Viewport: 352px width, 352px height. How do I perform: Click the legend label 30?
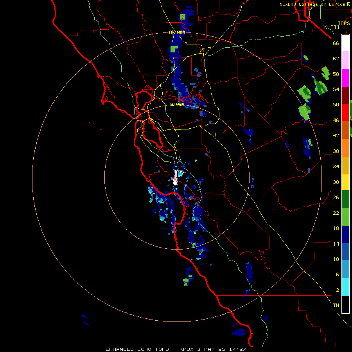pyautogui.click(x=336, y=182)
